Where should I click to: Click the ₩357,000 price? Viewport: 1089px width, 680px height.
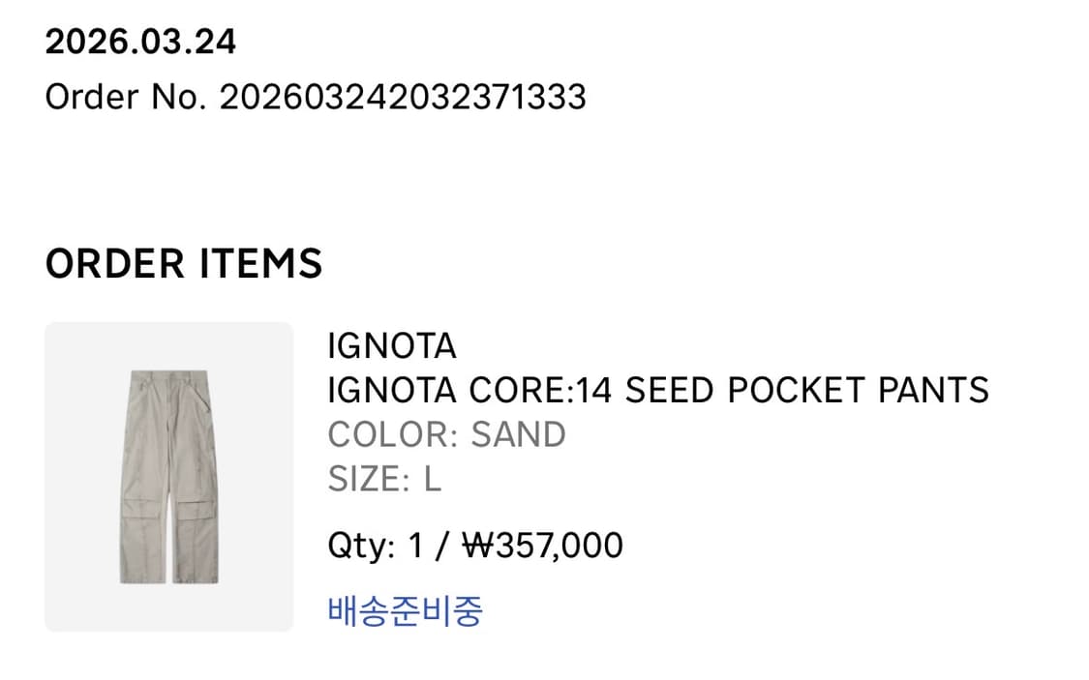[x=542, y=546]
